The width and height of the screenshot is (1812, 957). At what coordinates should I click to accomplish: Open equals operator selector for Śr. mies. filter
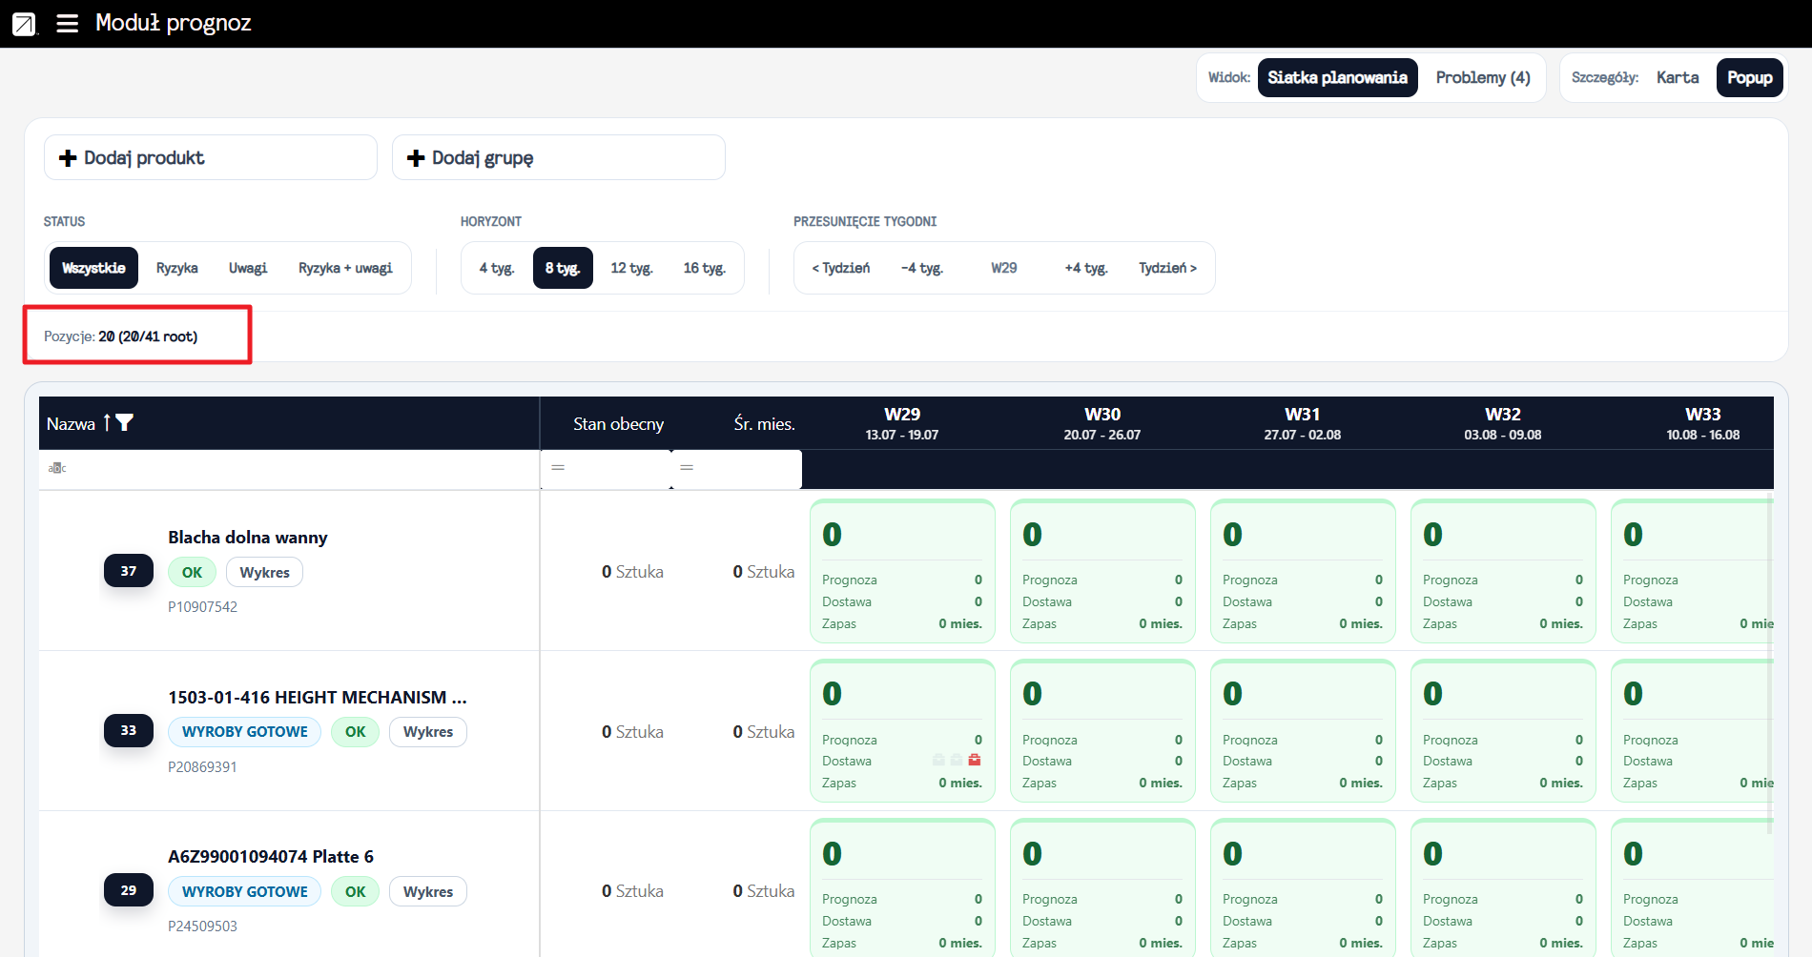click(687, 467)
